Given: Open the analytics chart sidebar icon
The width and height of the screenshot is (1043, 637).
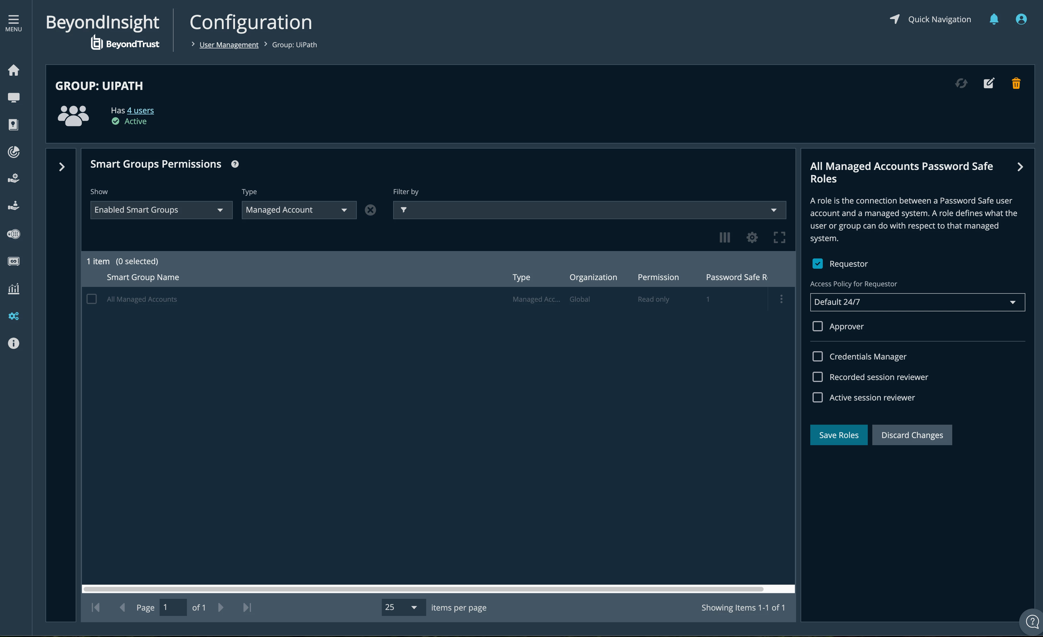Looking at the screenshot, I should (x=14, y=288).
